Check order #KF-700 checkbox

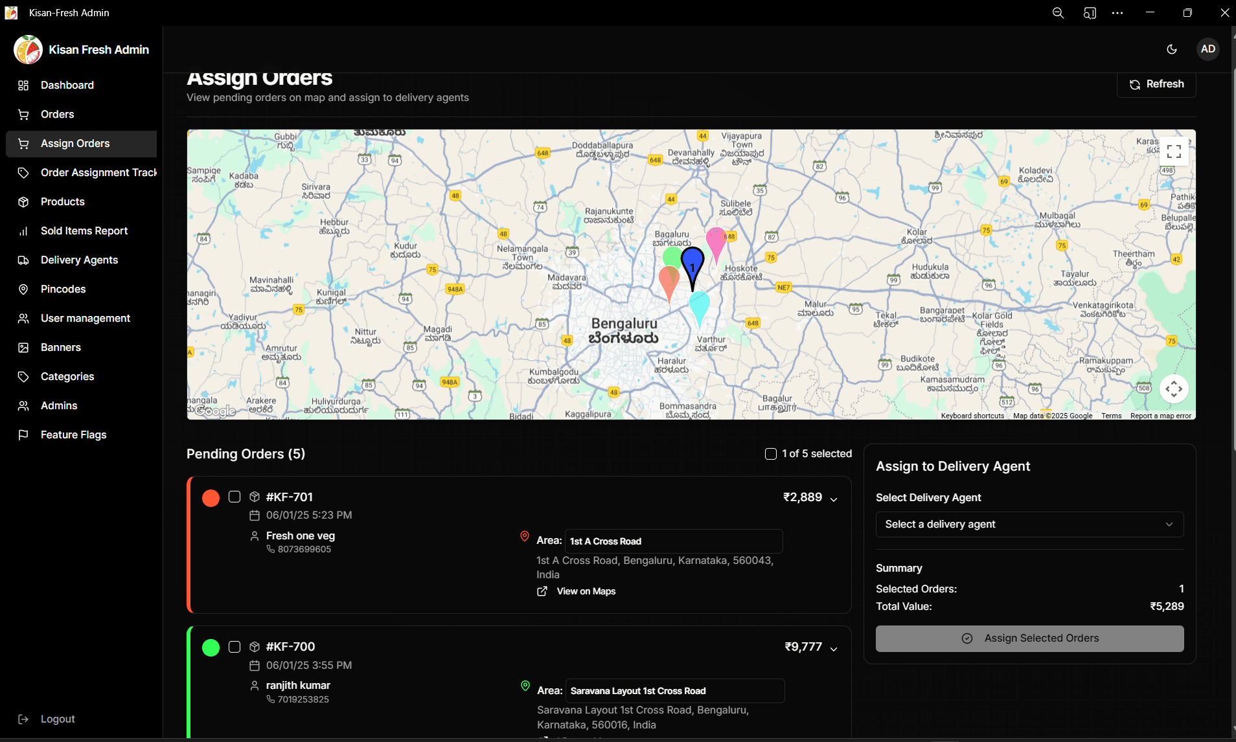[235, 647]
